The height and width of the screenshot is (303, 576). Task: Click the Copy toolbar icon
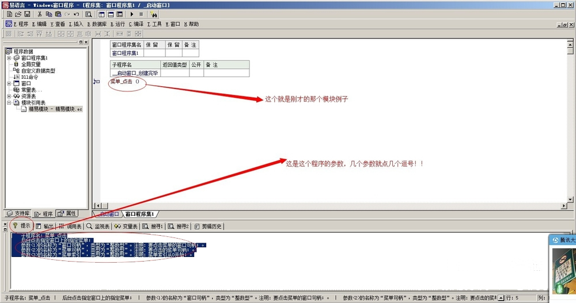click(49, 14)
